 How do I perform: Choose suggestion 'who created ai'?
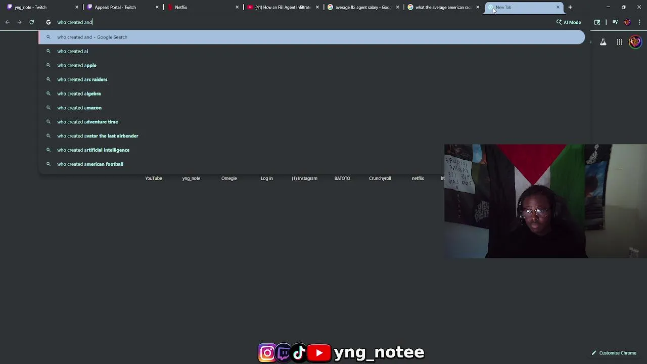(x=311, y=51)
